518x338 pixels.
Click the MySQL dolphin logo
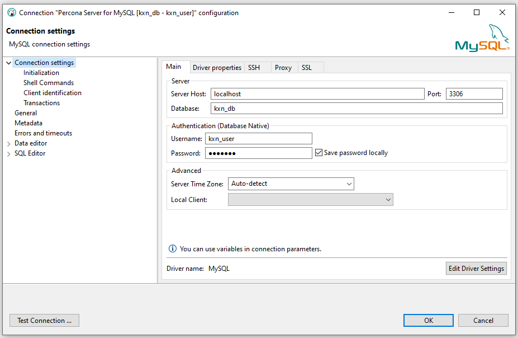point(482,37)
